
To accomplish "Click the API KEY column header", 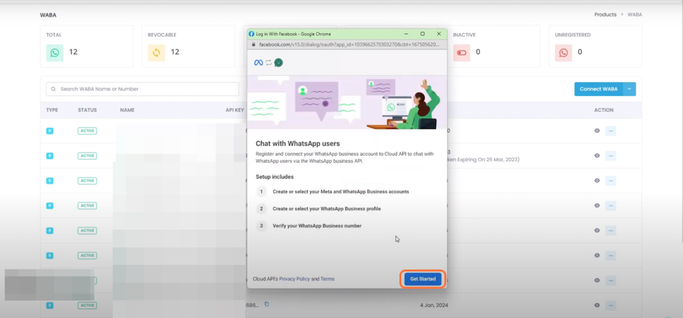I will (235, 110).
